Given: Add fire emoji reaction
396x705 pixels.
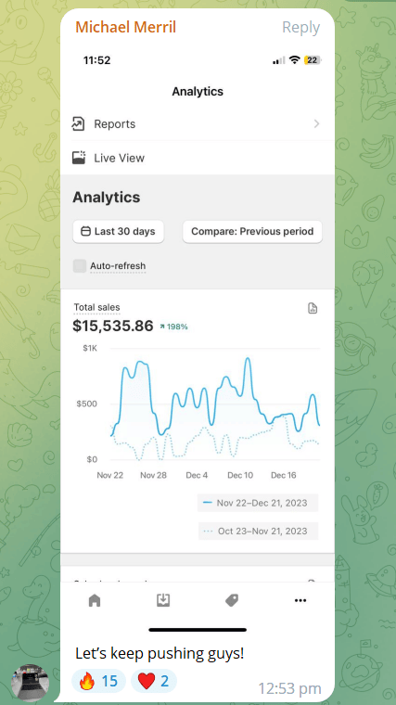Looking at the screenshot, I should (98, 681).
